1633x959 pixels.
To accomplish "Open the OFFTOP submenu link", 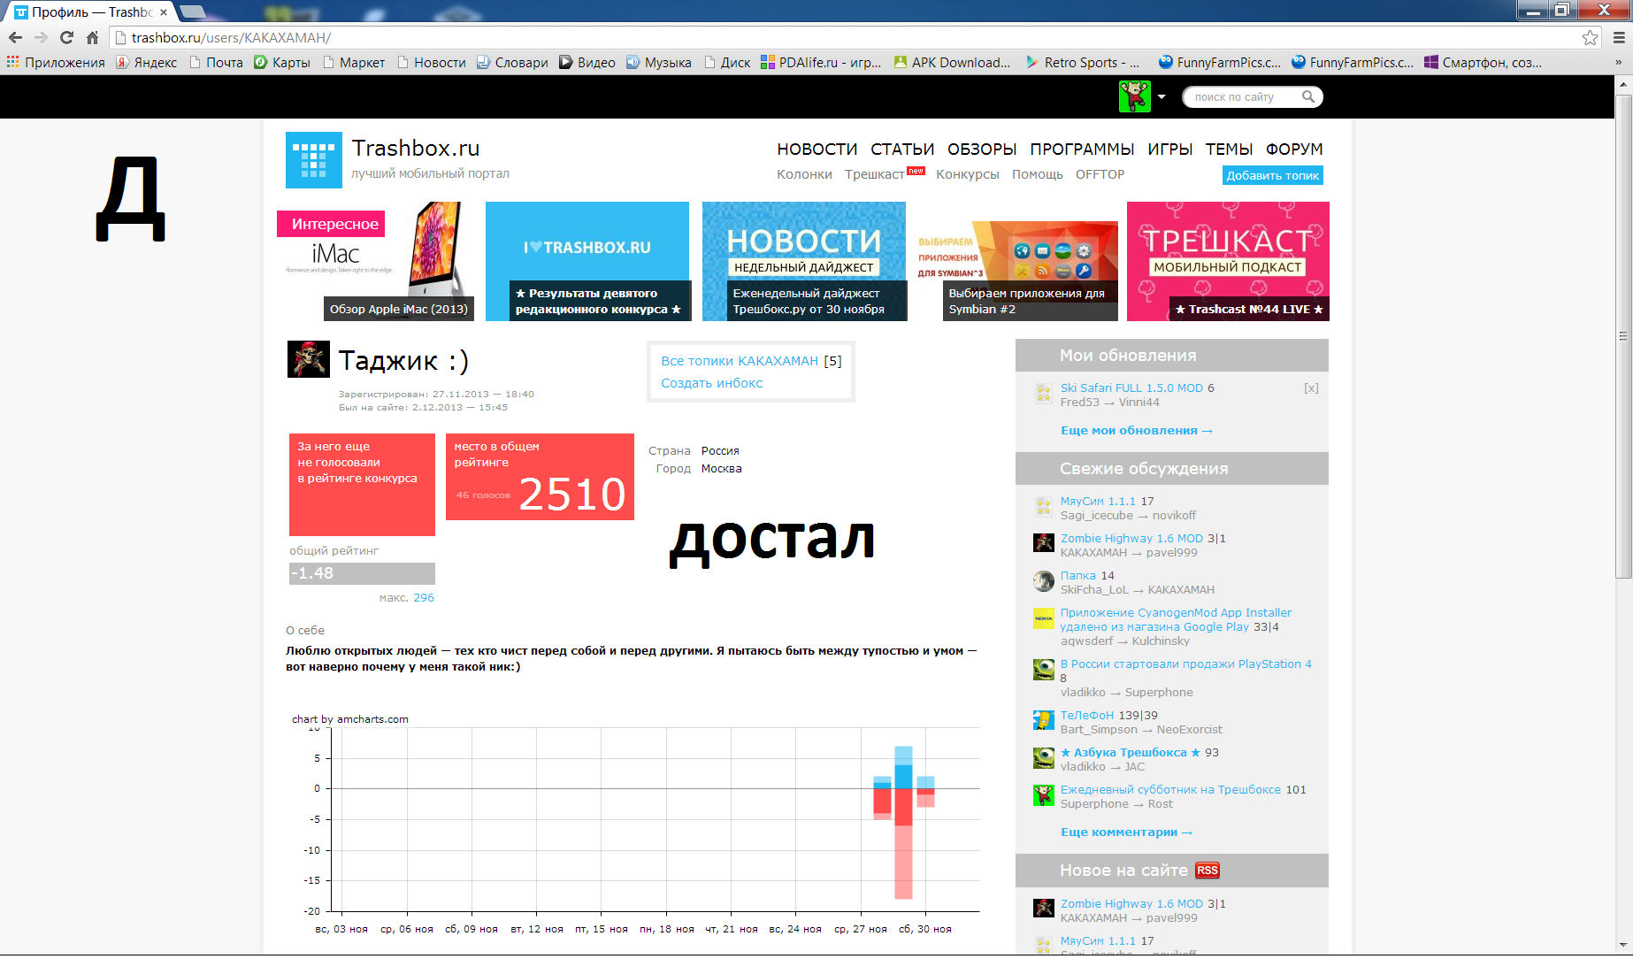I will point(1100,174).
